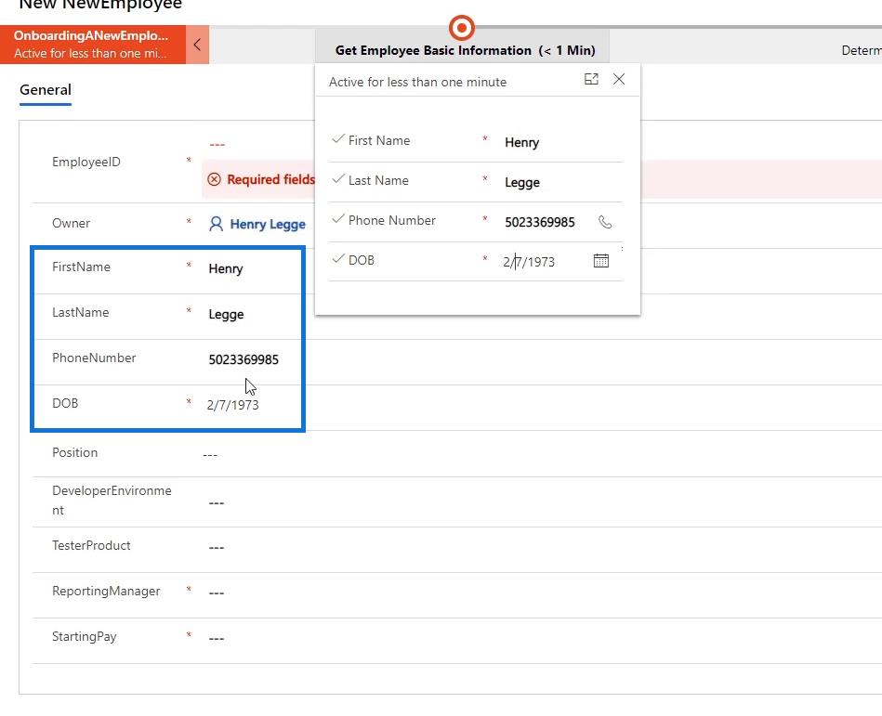Viewport: 882px width, 716px height.
Task: Open the DOB calendar picker icon
Action: 601,261
